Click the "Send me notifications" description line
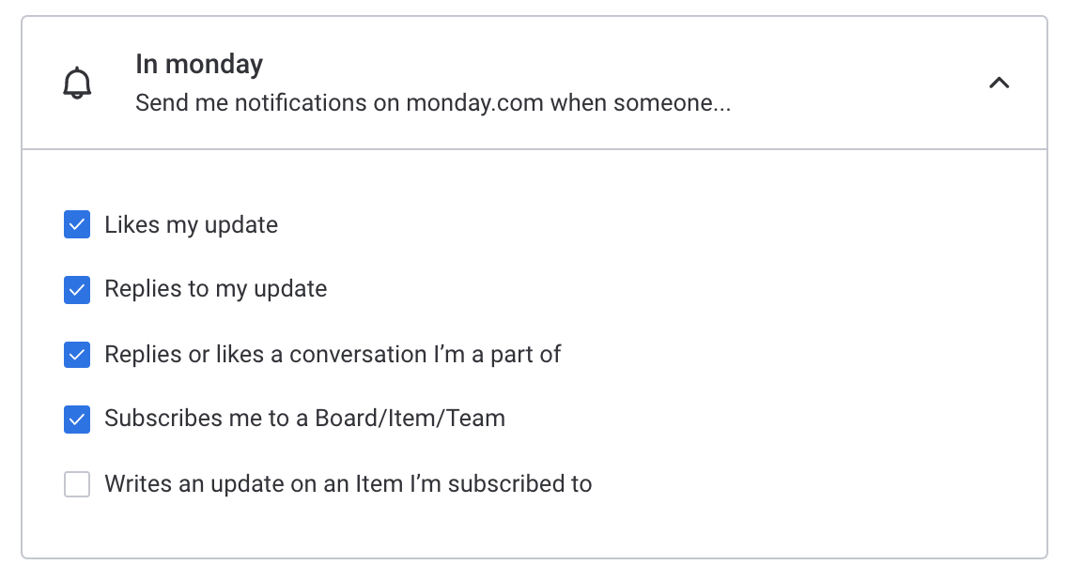This screenshot has height=580, width=1069. 432,103
